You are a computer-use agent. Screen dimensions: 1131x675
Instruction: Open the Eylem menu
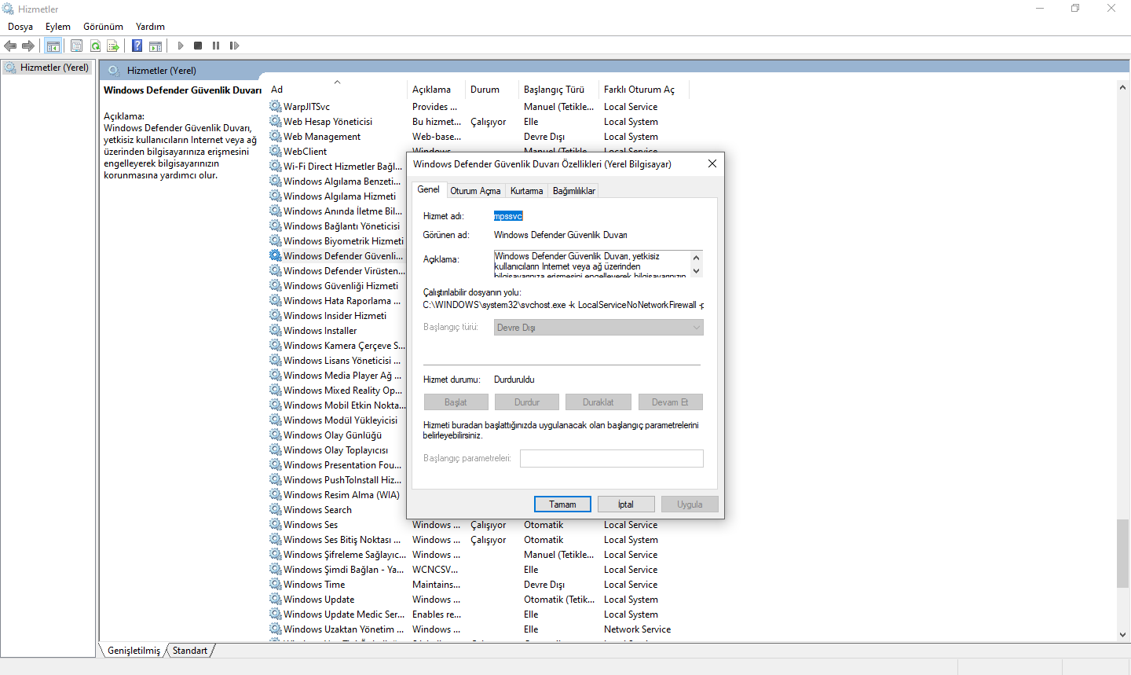point(58,27)
